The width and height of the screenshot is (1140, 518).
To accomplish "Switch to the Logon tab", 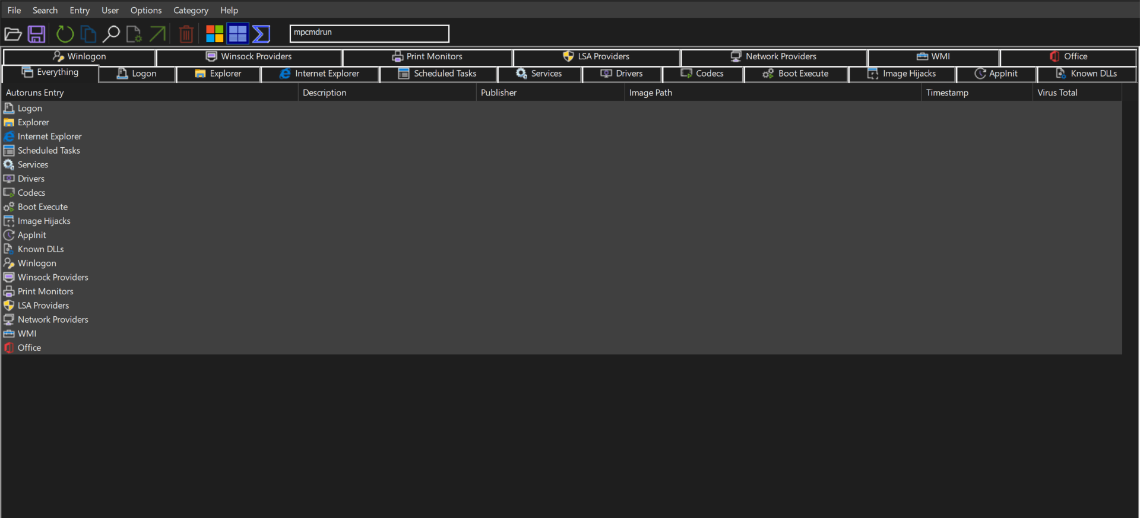I will point(137,74).
